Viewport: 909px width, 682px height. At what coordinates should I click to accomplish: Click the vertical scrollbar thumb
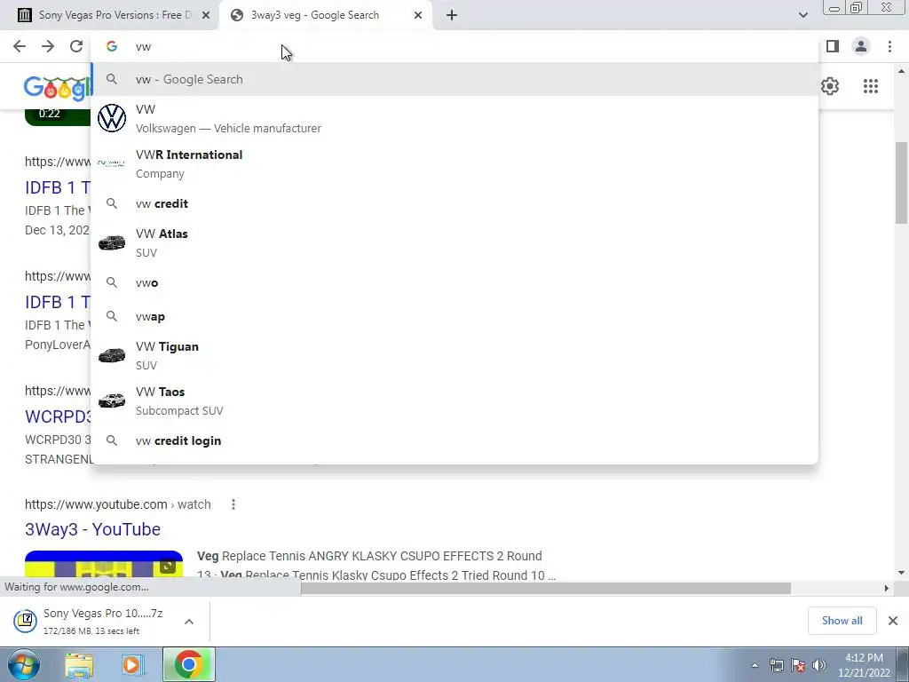click(902, 183)
